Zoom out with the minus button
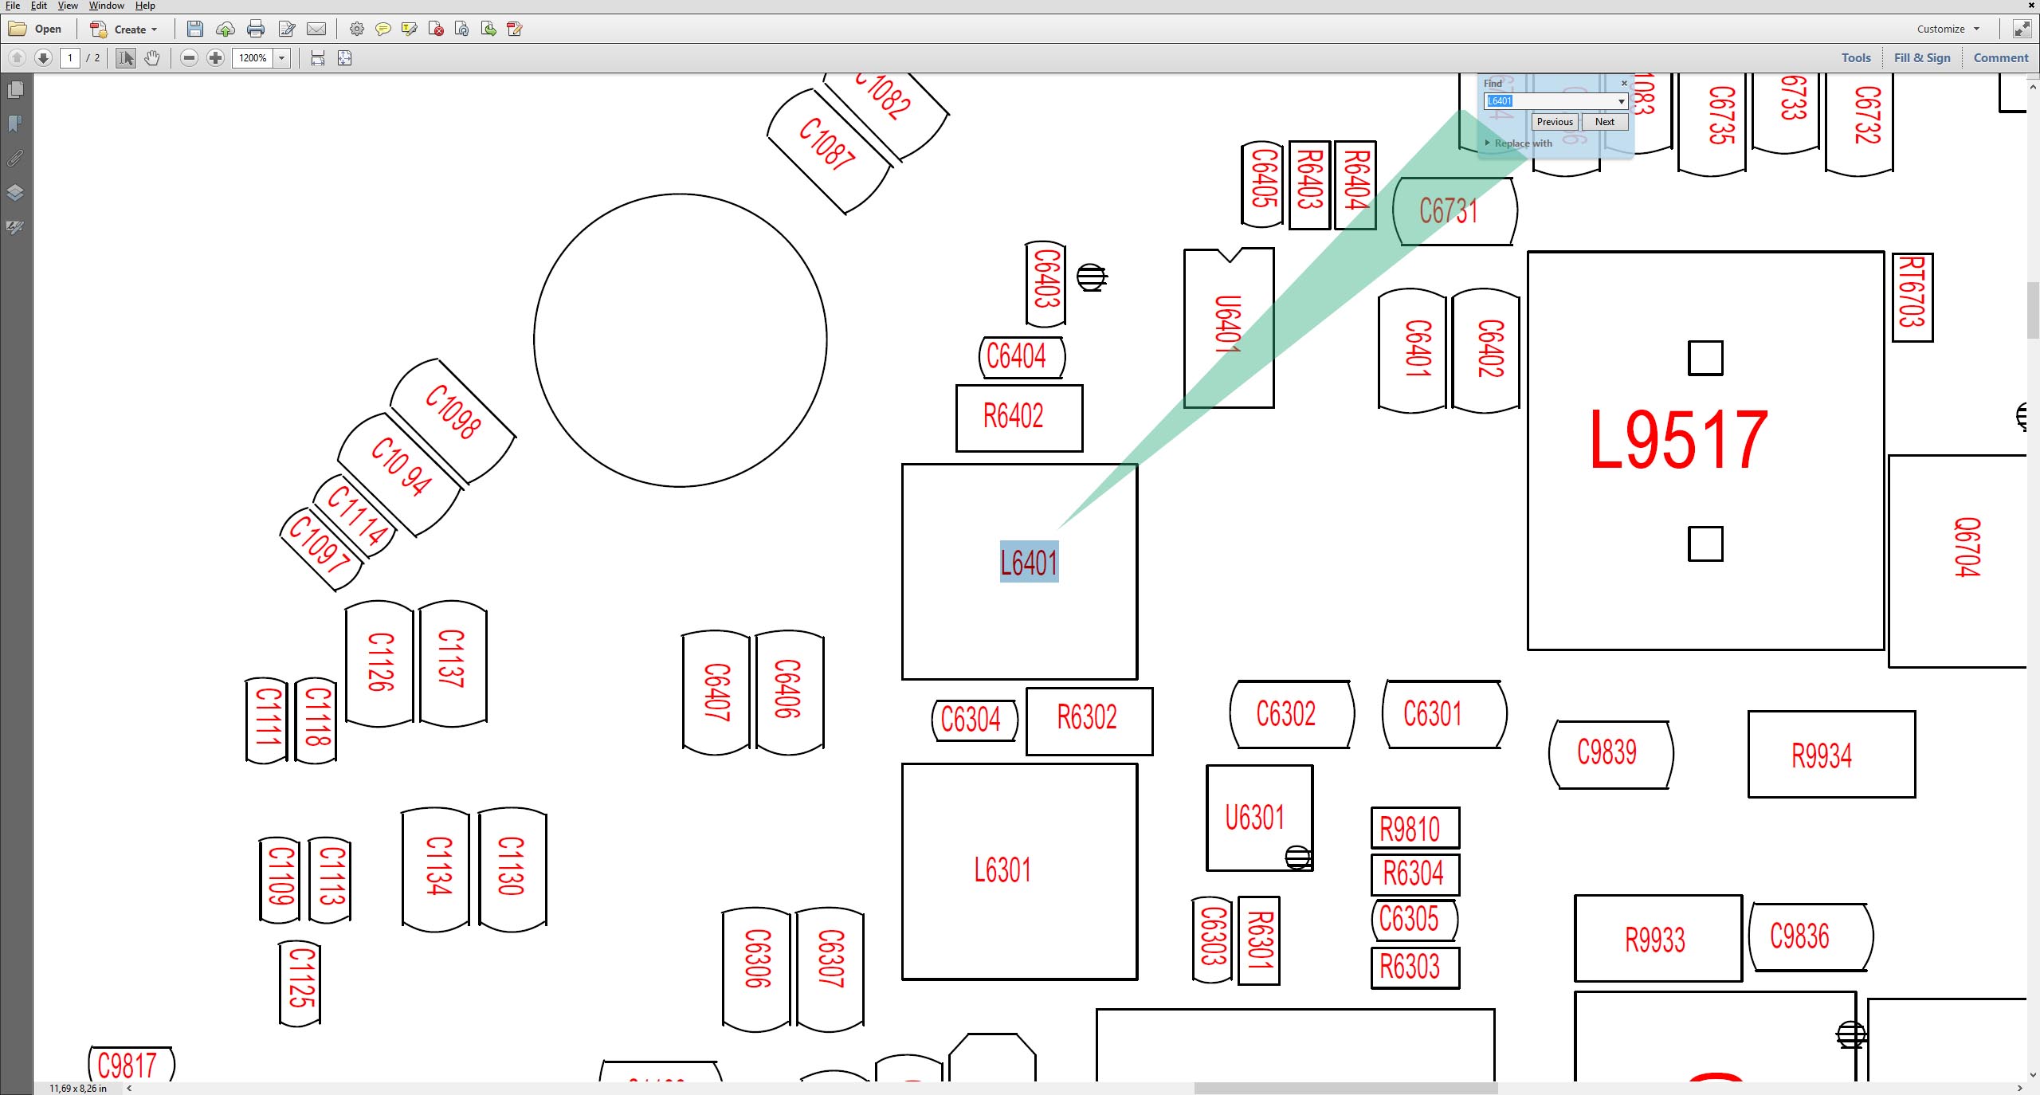 pos(189,58)
